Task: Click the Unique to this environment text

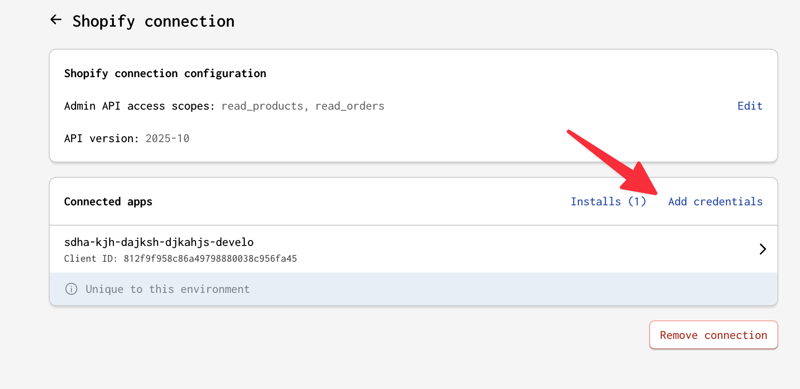Action: tap(167, 289)
